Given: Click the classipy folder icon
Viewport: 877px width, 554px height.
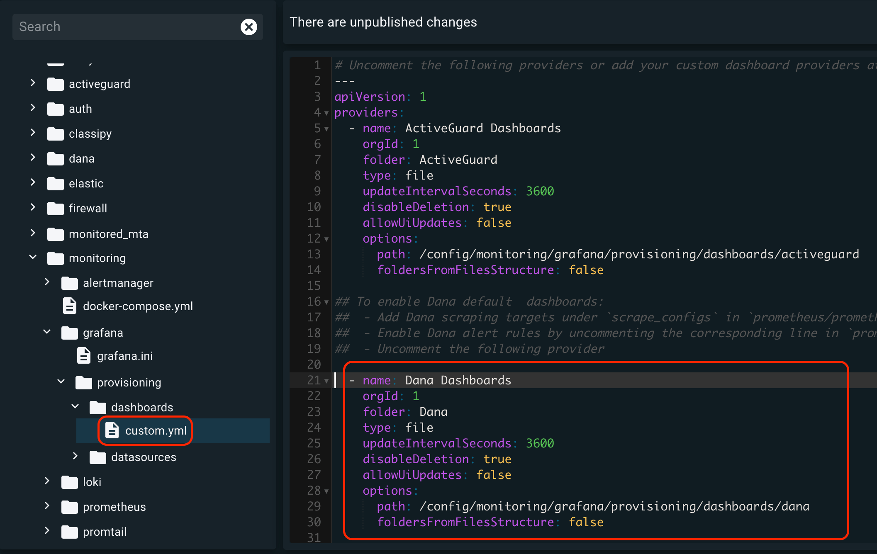Looking at the screenshot, I should 56,134.
